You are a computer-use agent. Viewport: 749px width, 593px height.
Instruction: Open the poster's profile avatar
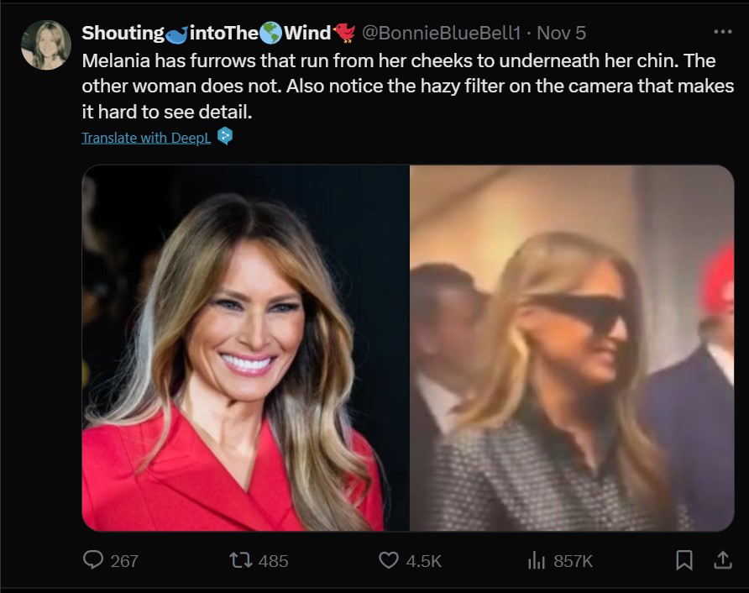[x=45, y=45]
